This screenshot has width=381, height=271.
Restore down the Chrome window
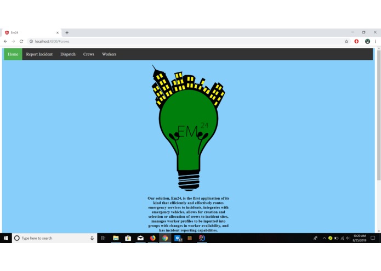(x=364, y=32)
